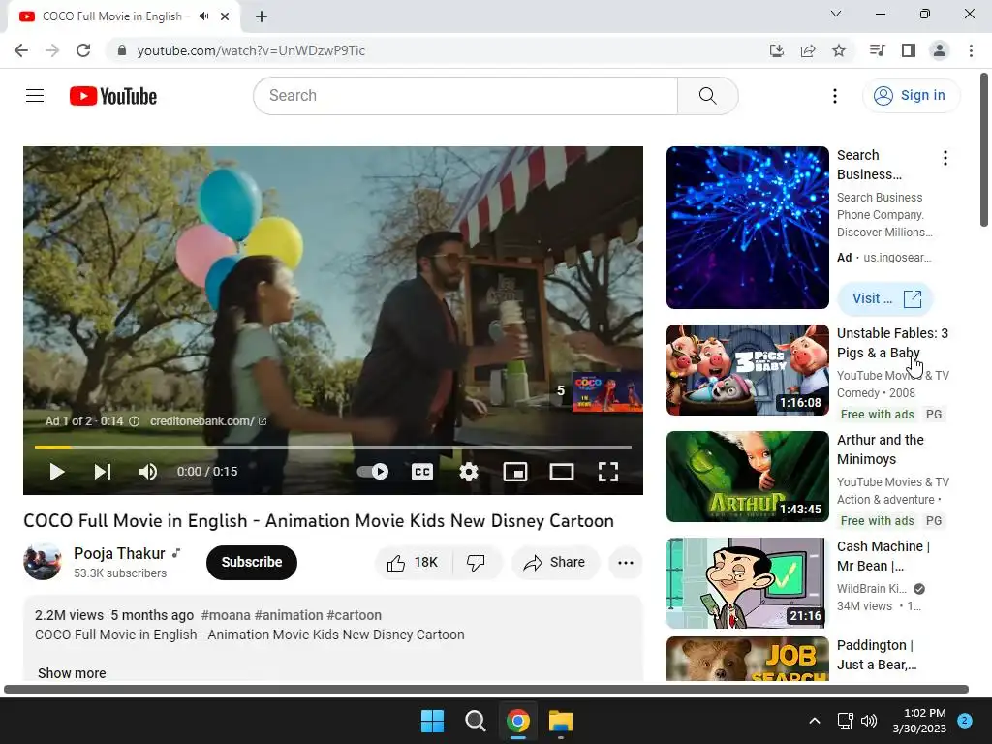The image size is (992, 744).
Task: Click the Cash Machine Mr Bean title
Action: [883, 556]
